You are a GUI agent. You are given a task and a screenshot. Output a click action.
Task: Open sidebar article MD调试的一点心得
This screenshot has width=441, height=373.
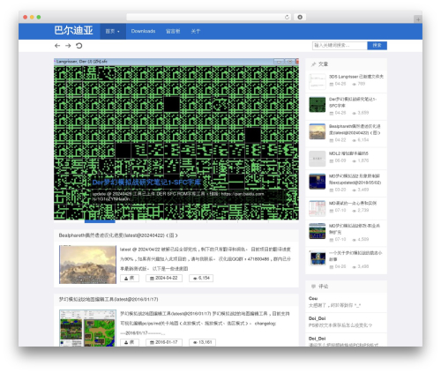pos(353,203)
